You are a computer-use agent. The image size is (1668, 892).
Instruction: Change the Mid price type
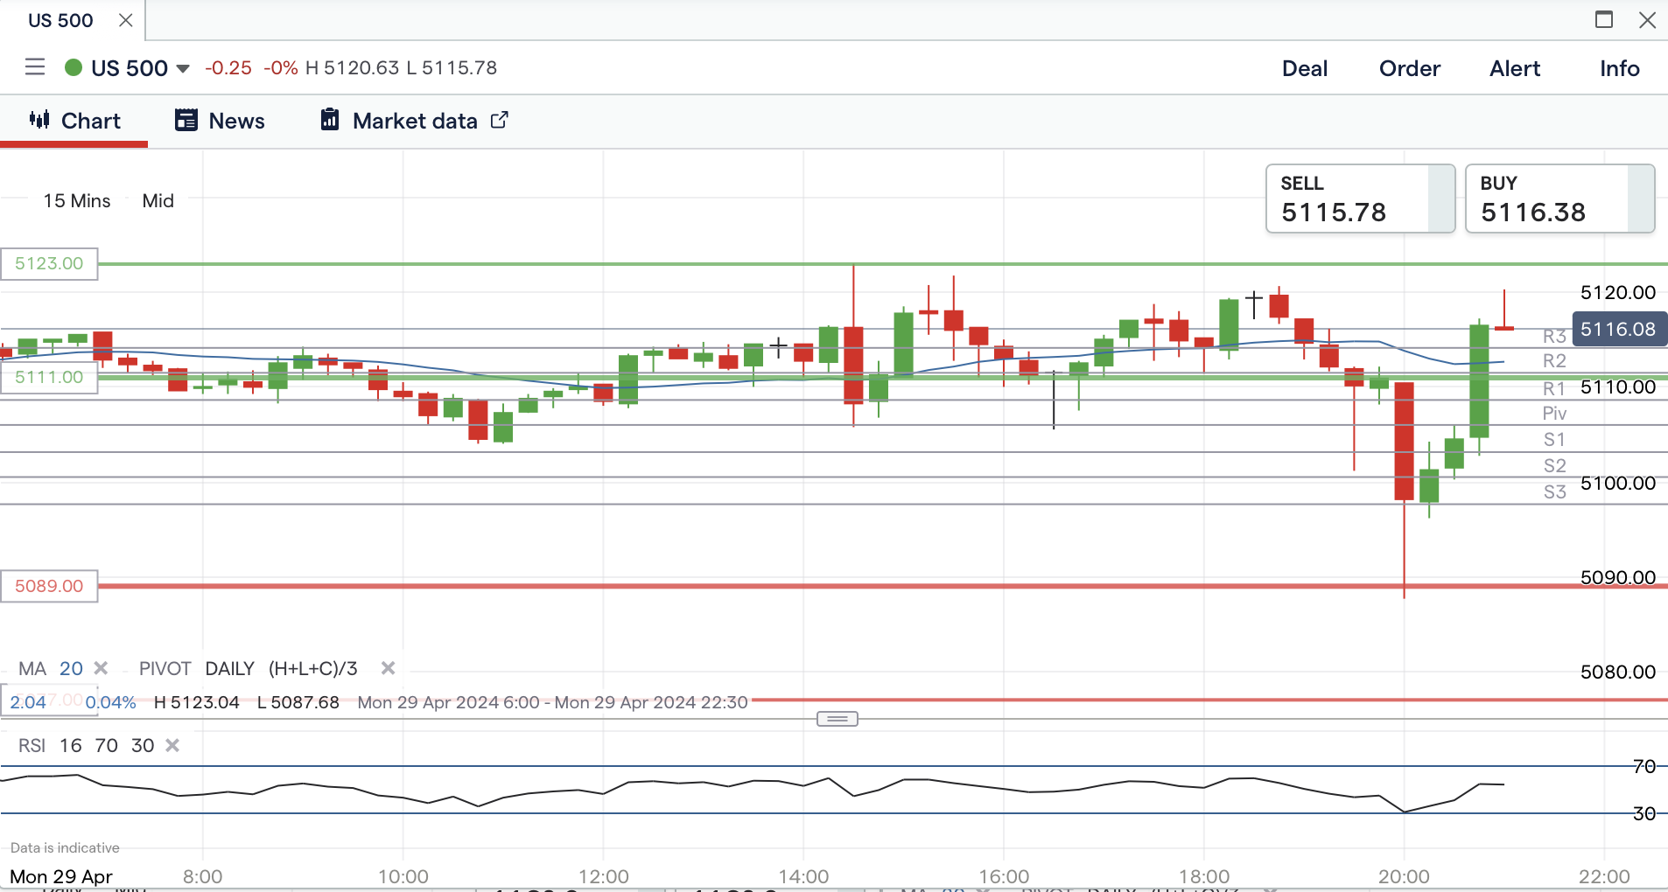point(158,200)
